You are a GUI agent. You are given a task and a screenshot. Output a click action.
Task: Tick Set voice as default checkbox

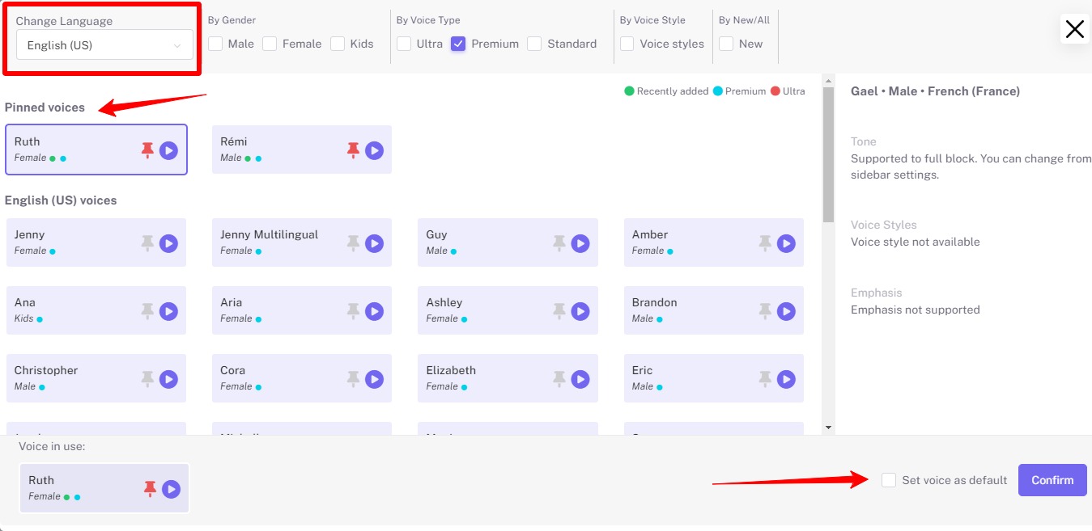(x=889, y=480)
